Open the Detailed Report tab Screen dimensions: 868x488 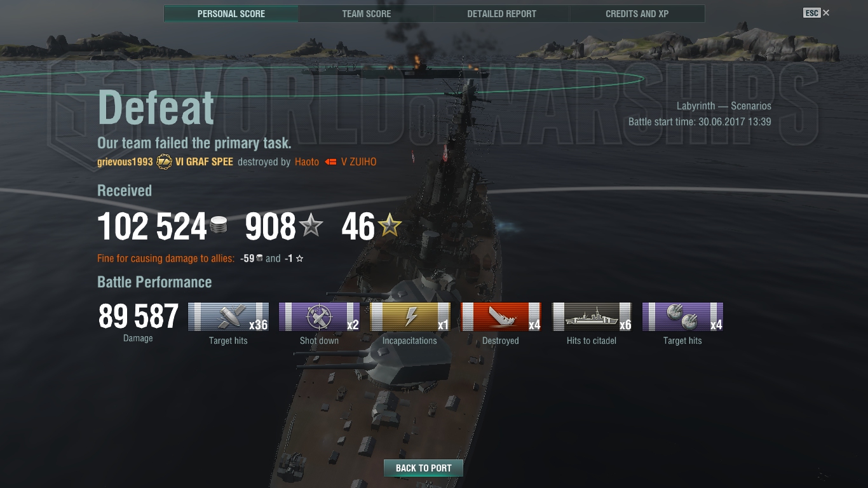pyautogui.click(x=501, y=13)
